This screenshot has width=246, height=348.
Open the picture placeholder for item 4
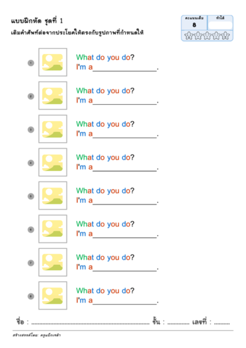[53, 162]
